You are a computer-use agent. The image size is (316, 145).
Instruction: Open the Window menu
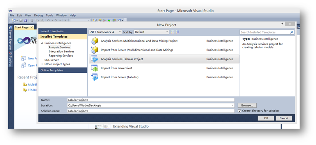(61, 15)
